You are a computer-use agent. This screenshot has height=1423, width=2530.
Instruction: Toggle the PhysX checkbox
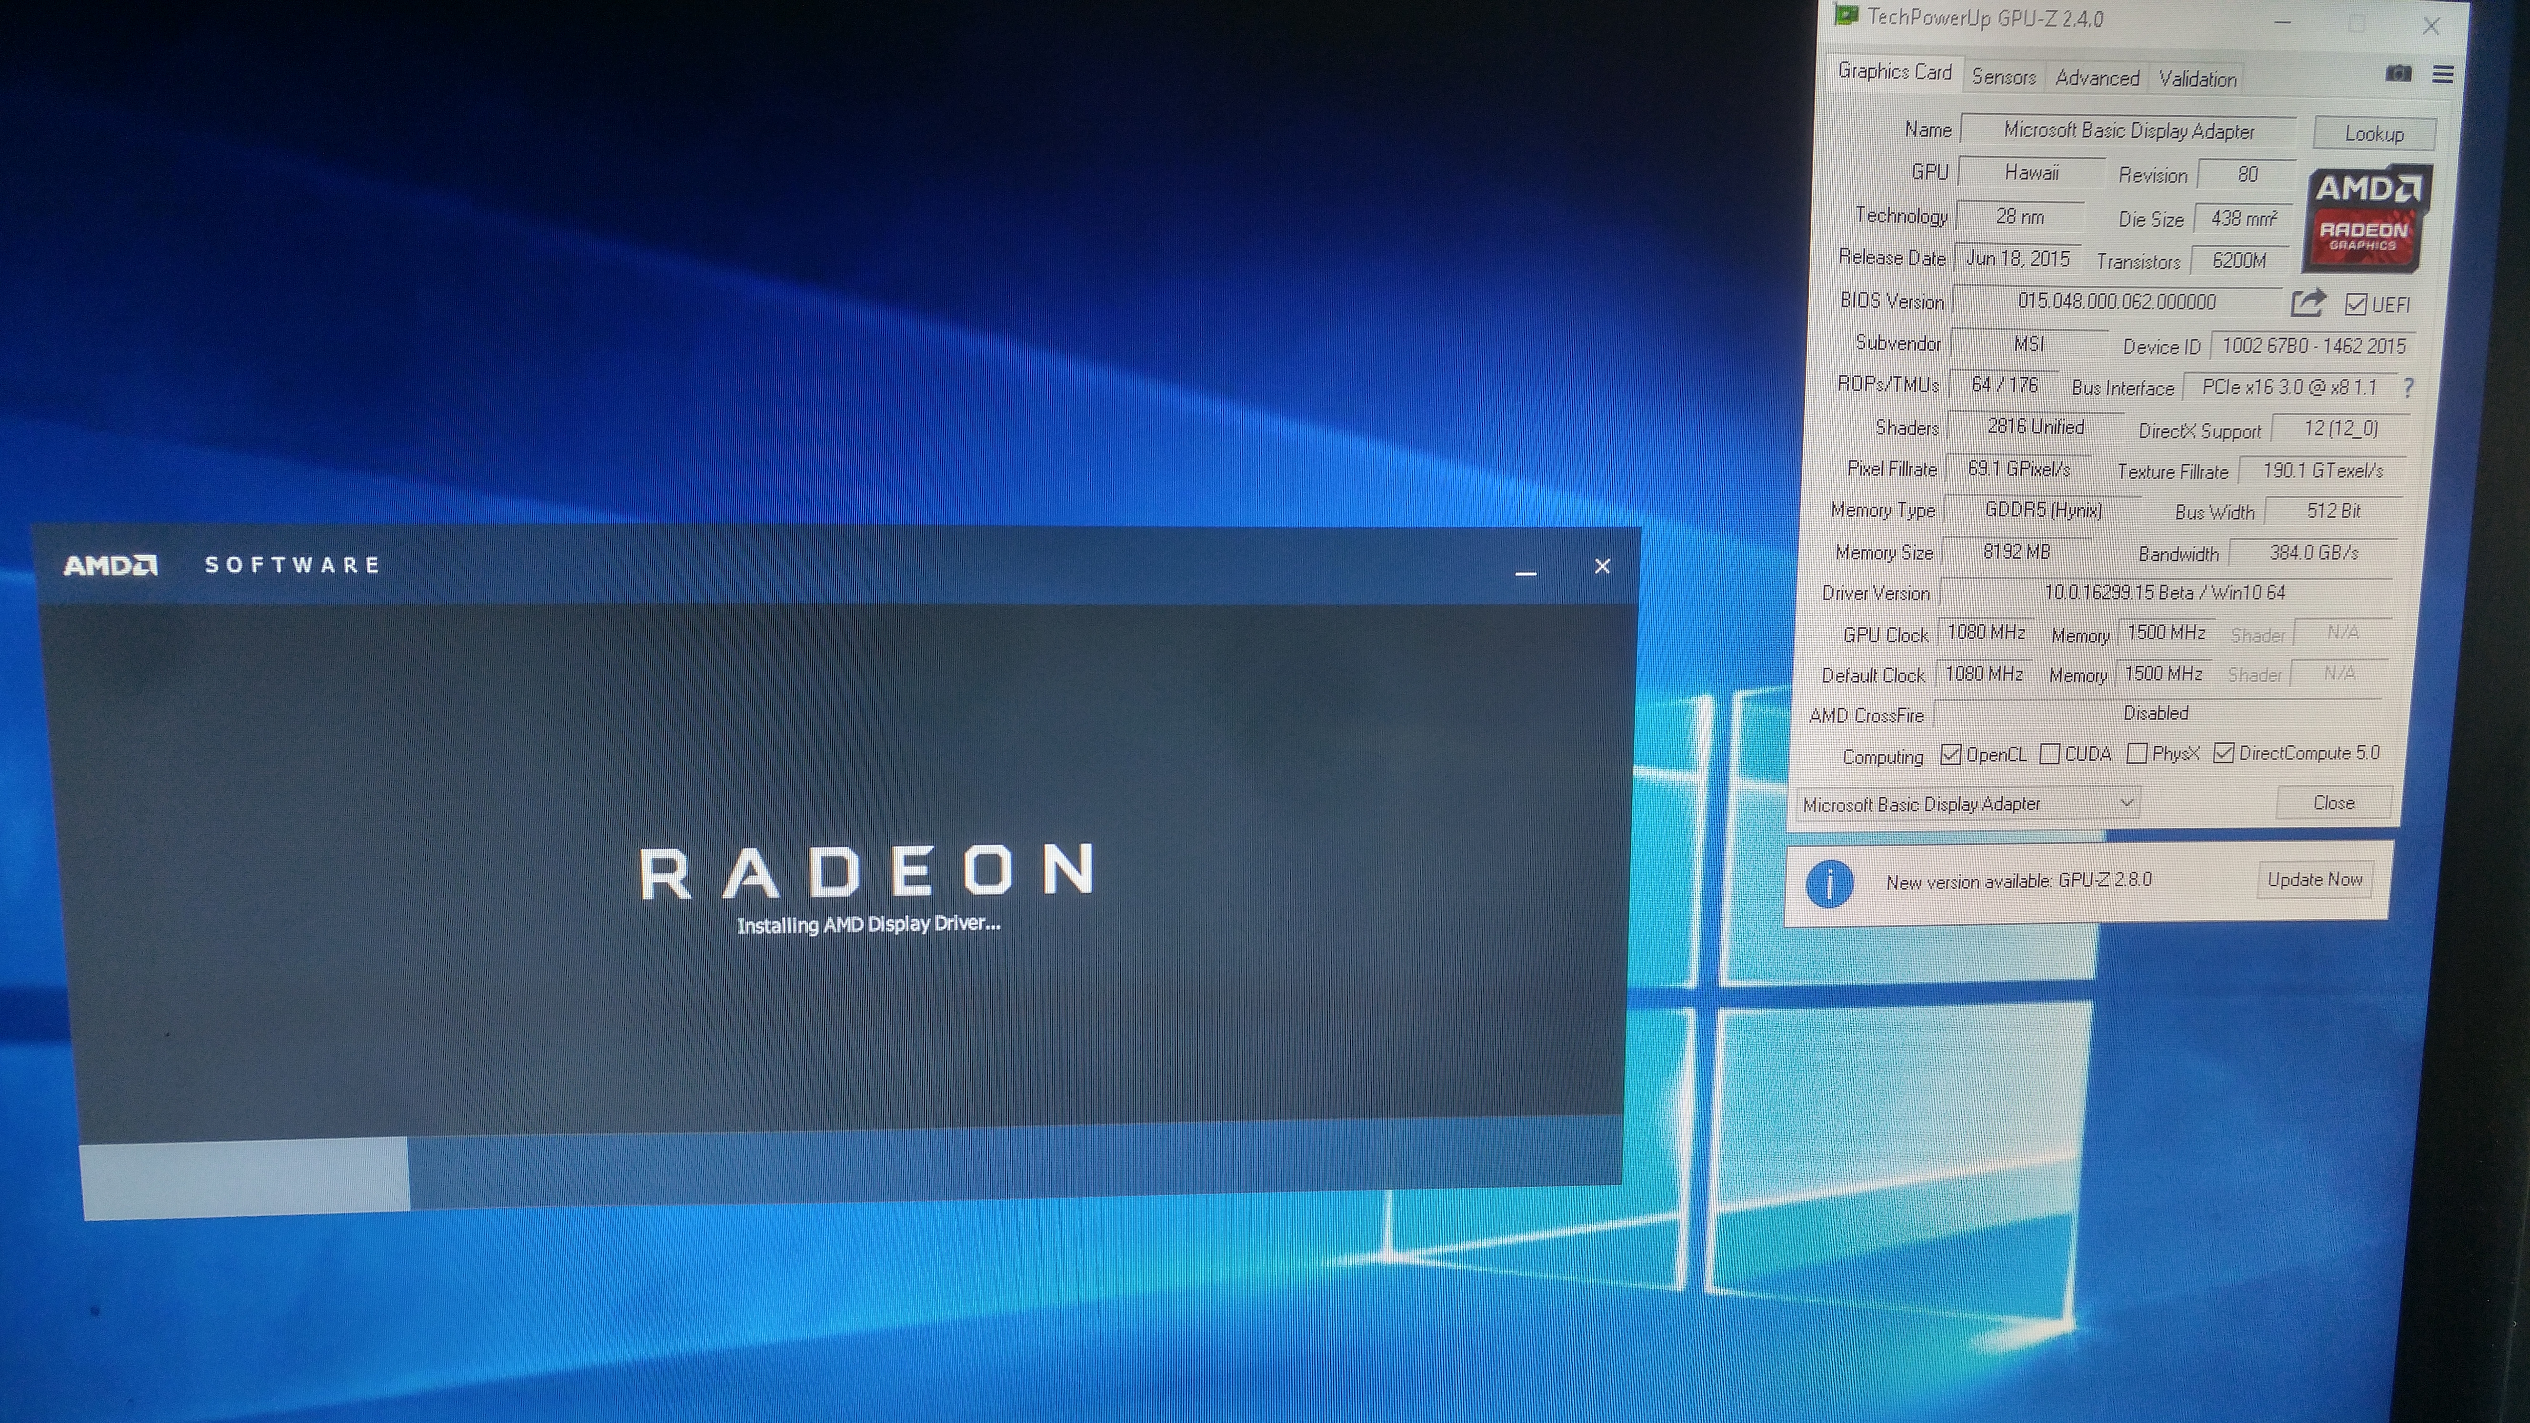click(x=2136, y=753)
